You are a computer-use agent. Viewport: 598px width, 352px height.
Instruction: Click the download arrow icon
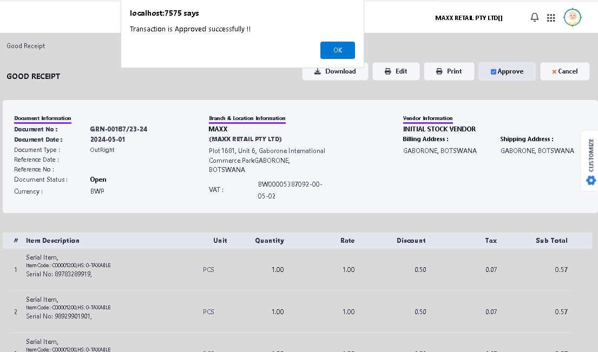click(x=318, y=71)
